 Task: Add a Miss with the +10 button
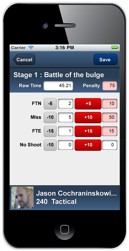point(88,117)
